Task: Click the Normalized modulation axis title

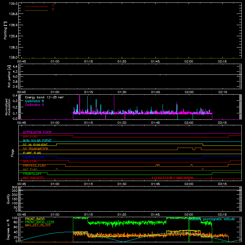Action: (8, 107)
